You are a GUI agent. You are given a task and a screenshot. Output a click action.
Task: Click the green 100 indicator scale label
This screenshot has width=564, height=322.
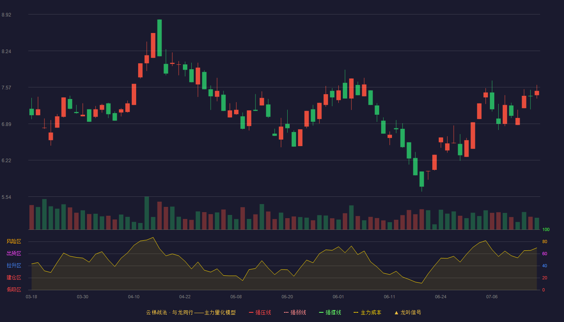pyautogui.click(x=546, y=229)
